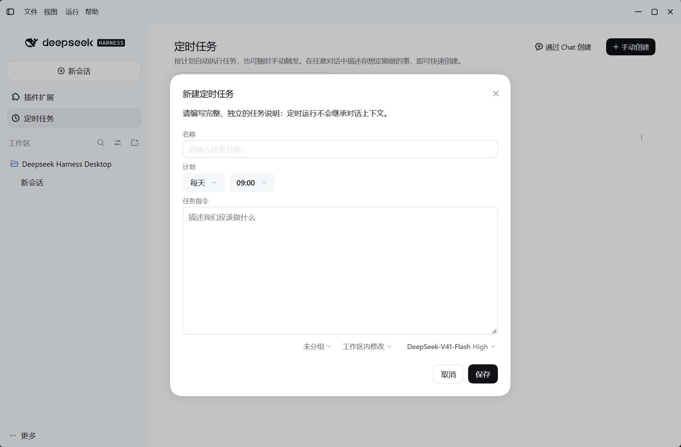Open the three-dot task options menu
The height and width of the screenshot is (447, 681).
click(x=641, y=137)
